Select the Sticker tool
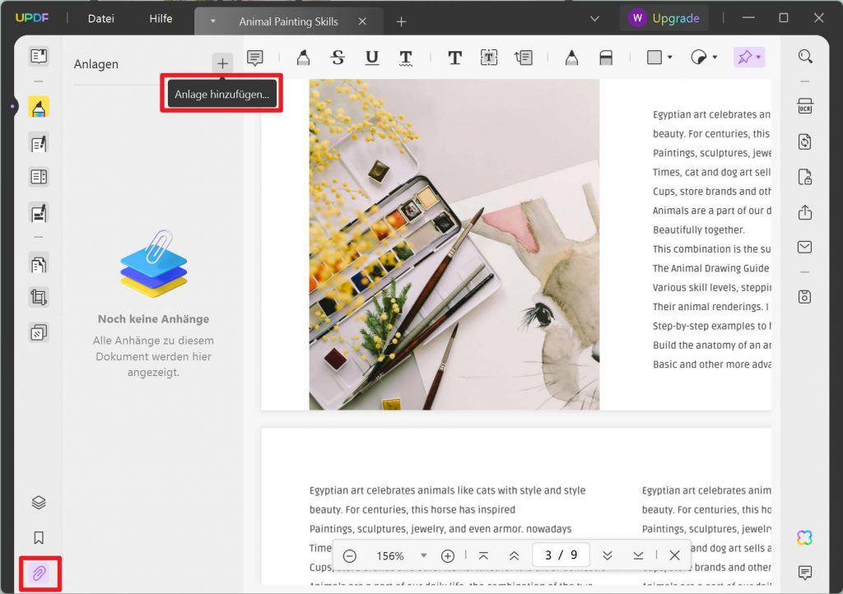 click(698, 57)
